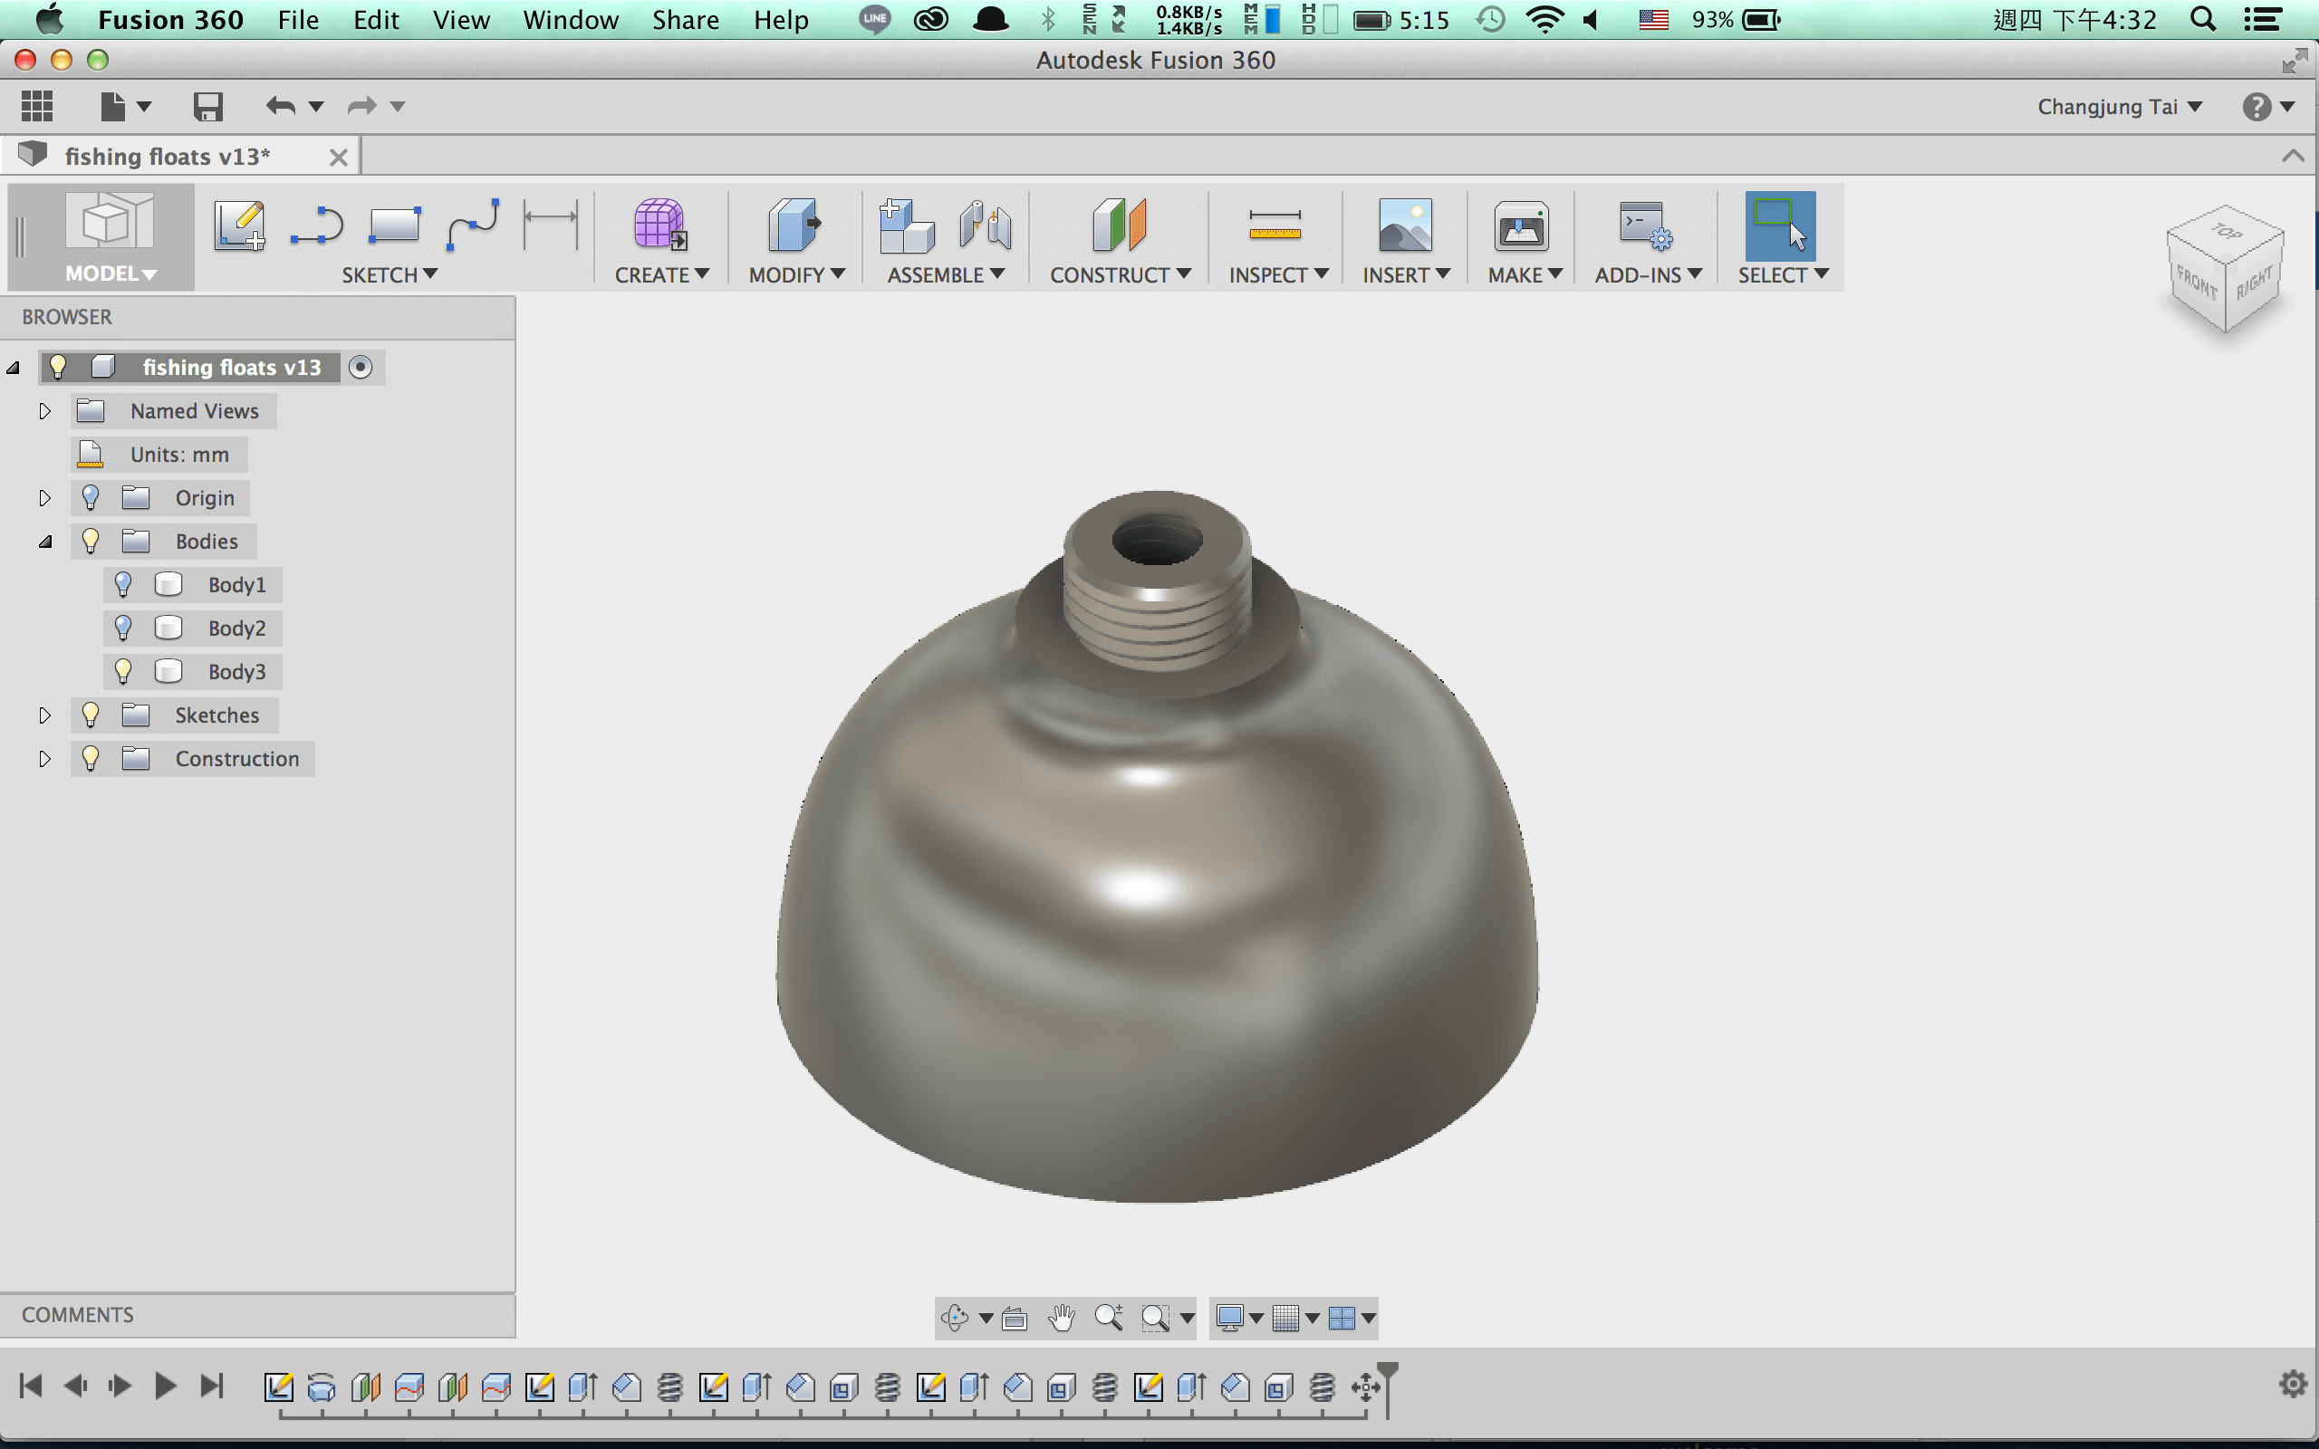Click the Press Pull modify icon
Image resolution: width=2319 pixels, height=1449 pixels.
(x=794, y=226)
